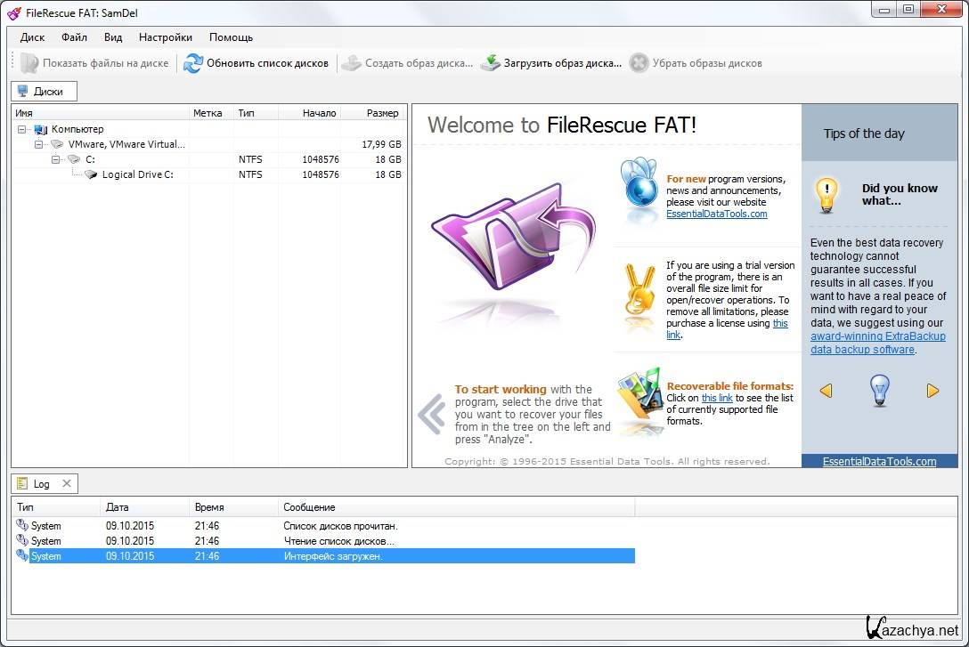Select the 'Список дисков прочитан' log entry
969x647 pixels.
tap(340, 526)
